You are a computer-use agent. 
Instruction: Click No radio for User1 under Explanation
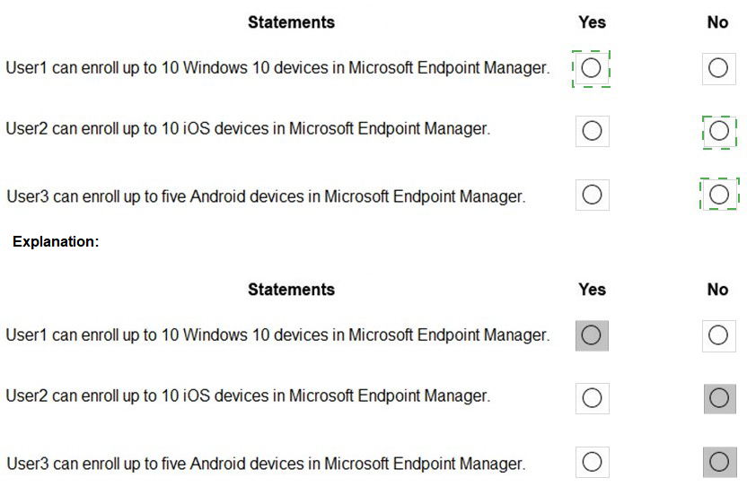point(717,334)
